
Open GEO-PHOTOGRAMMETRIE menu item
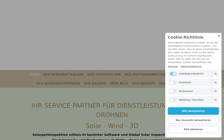pyautogui.click(x=145, y=74)
